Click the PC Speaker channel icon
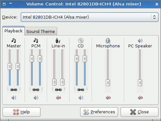 point(140,41)
